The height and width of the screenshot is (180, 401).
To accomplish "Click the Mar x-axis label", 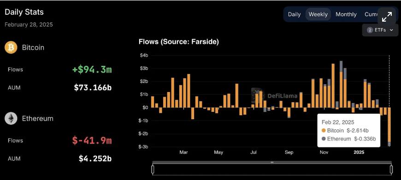I will [x=183, y=152].
